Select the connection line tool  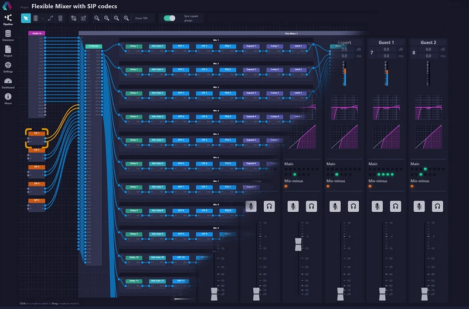[x=51, y=18]
